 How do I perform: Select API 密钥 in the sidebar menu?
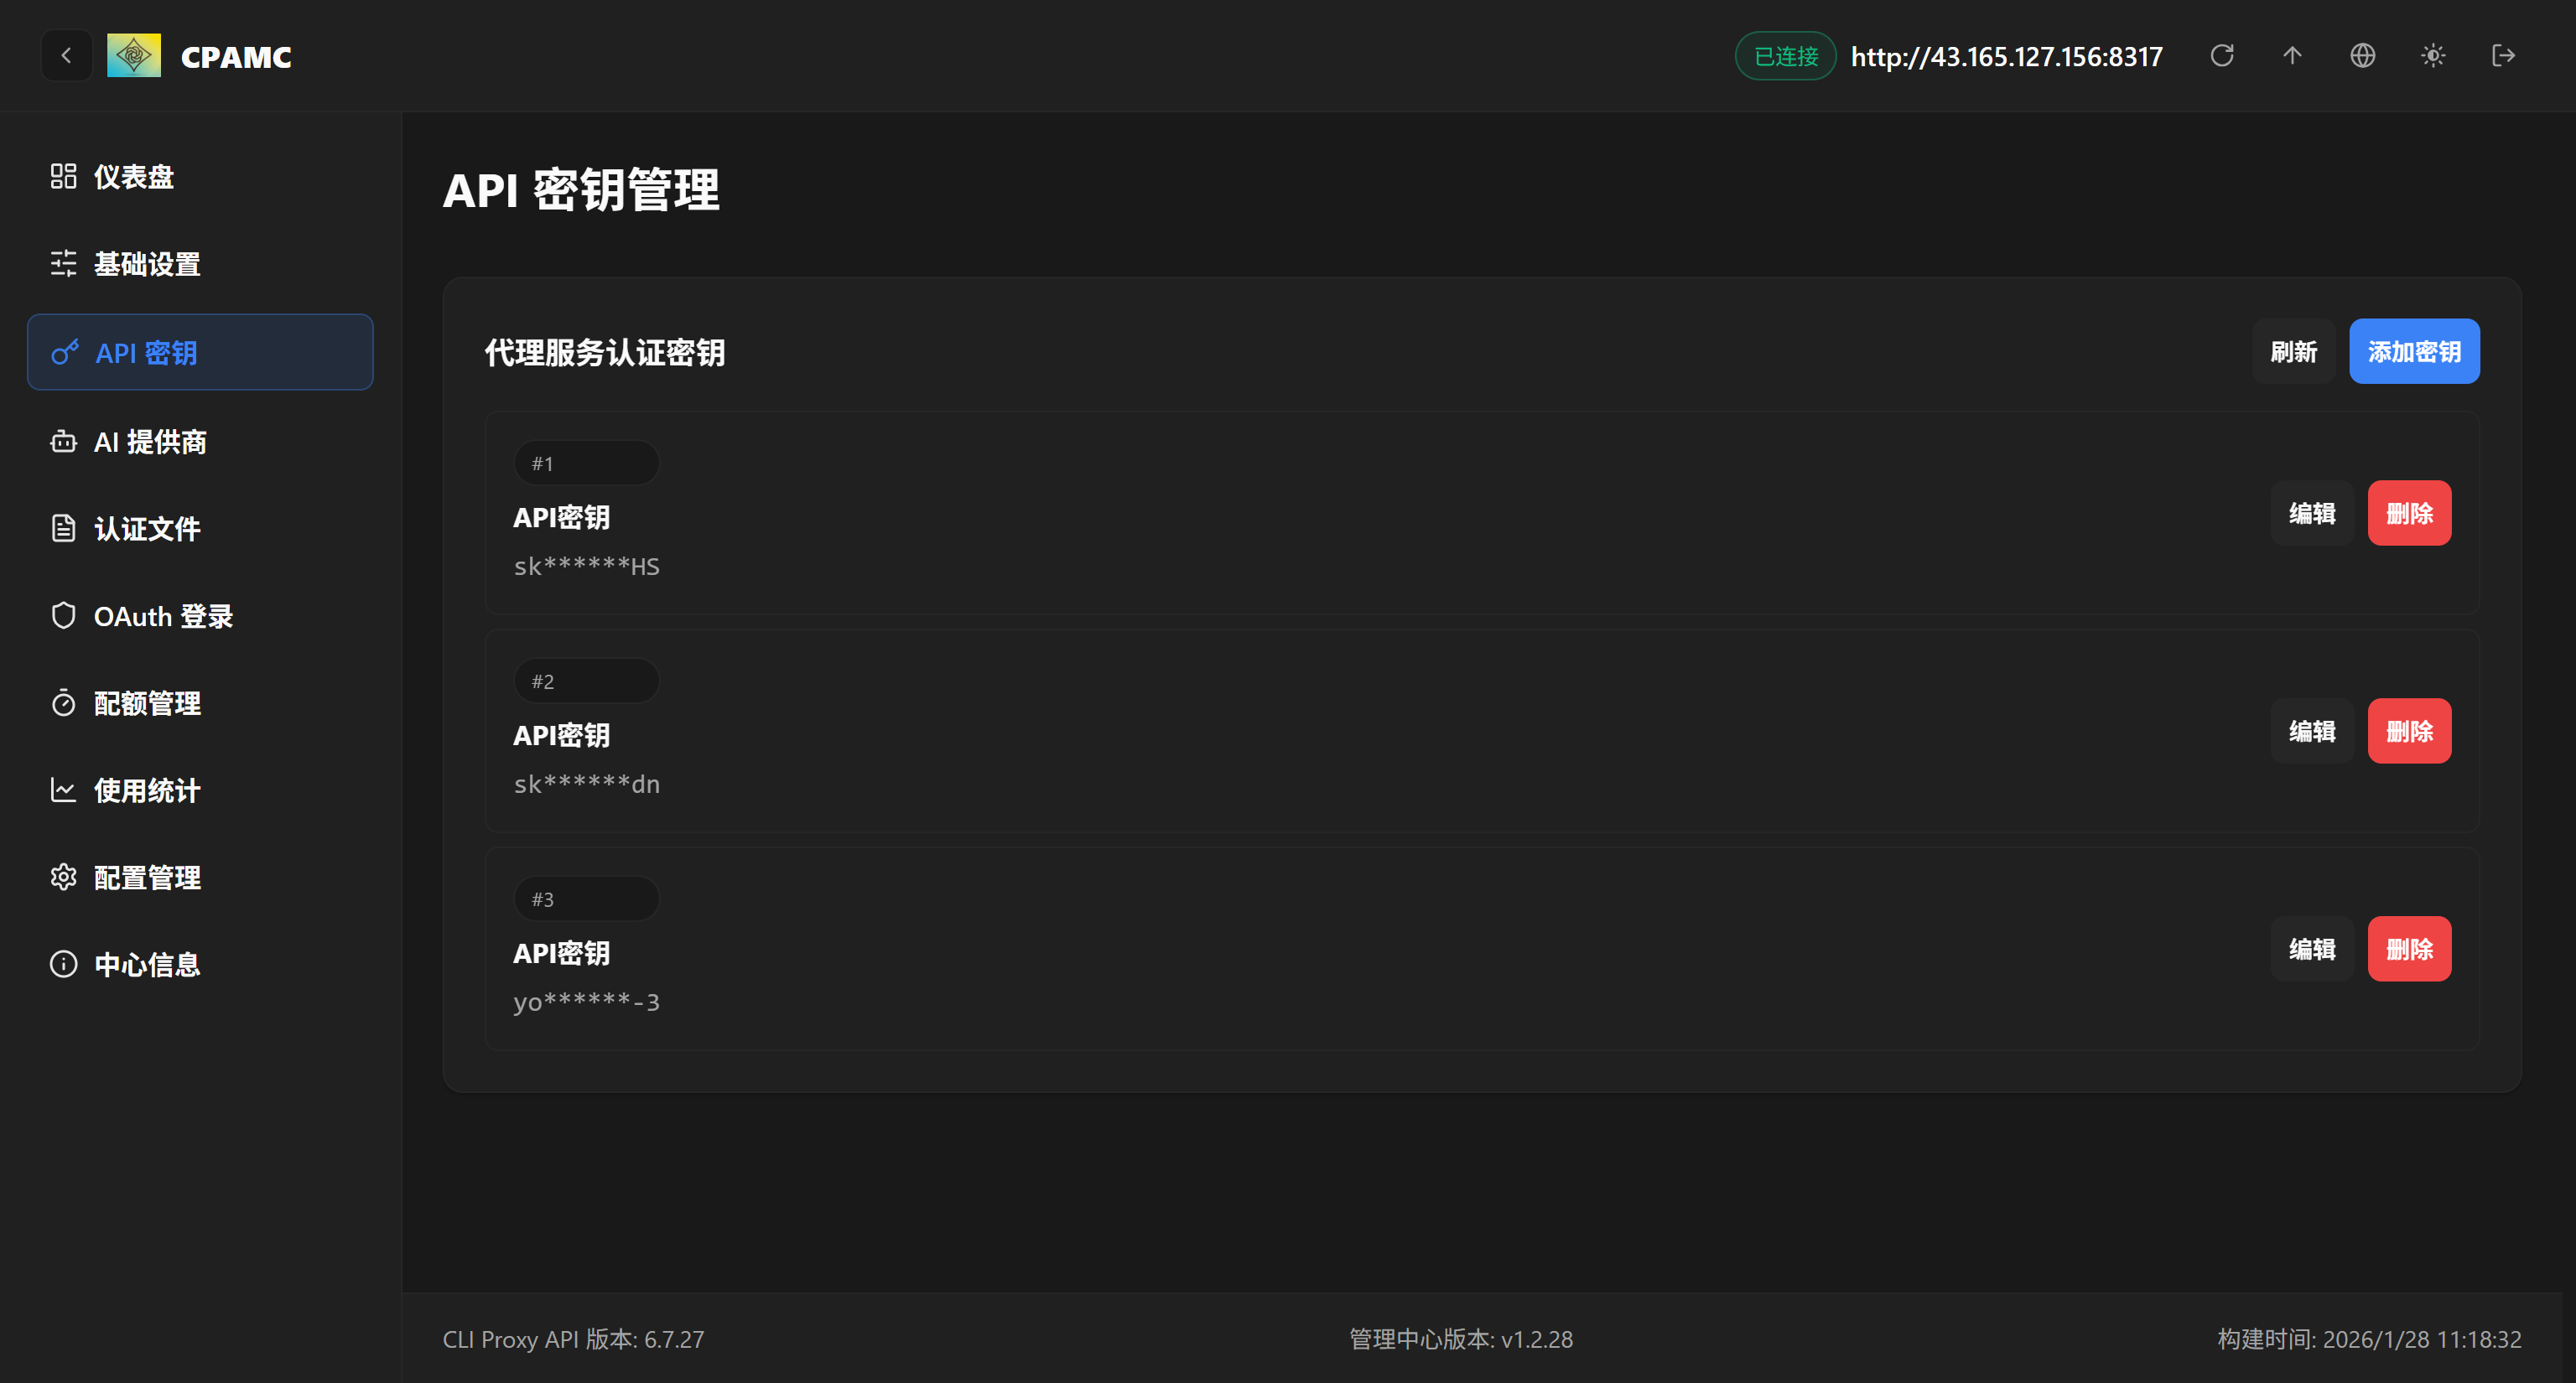click(x=145, y=352)
